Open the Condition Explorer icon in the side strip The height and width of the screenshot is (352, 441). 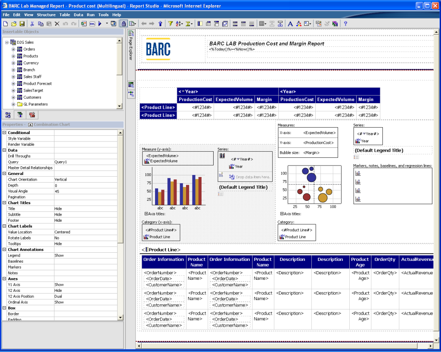pyautogui.click(x=131, y=94)
